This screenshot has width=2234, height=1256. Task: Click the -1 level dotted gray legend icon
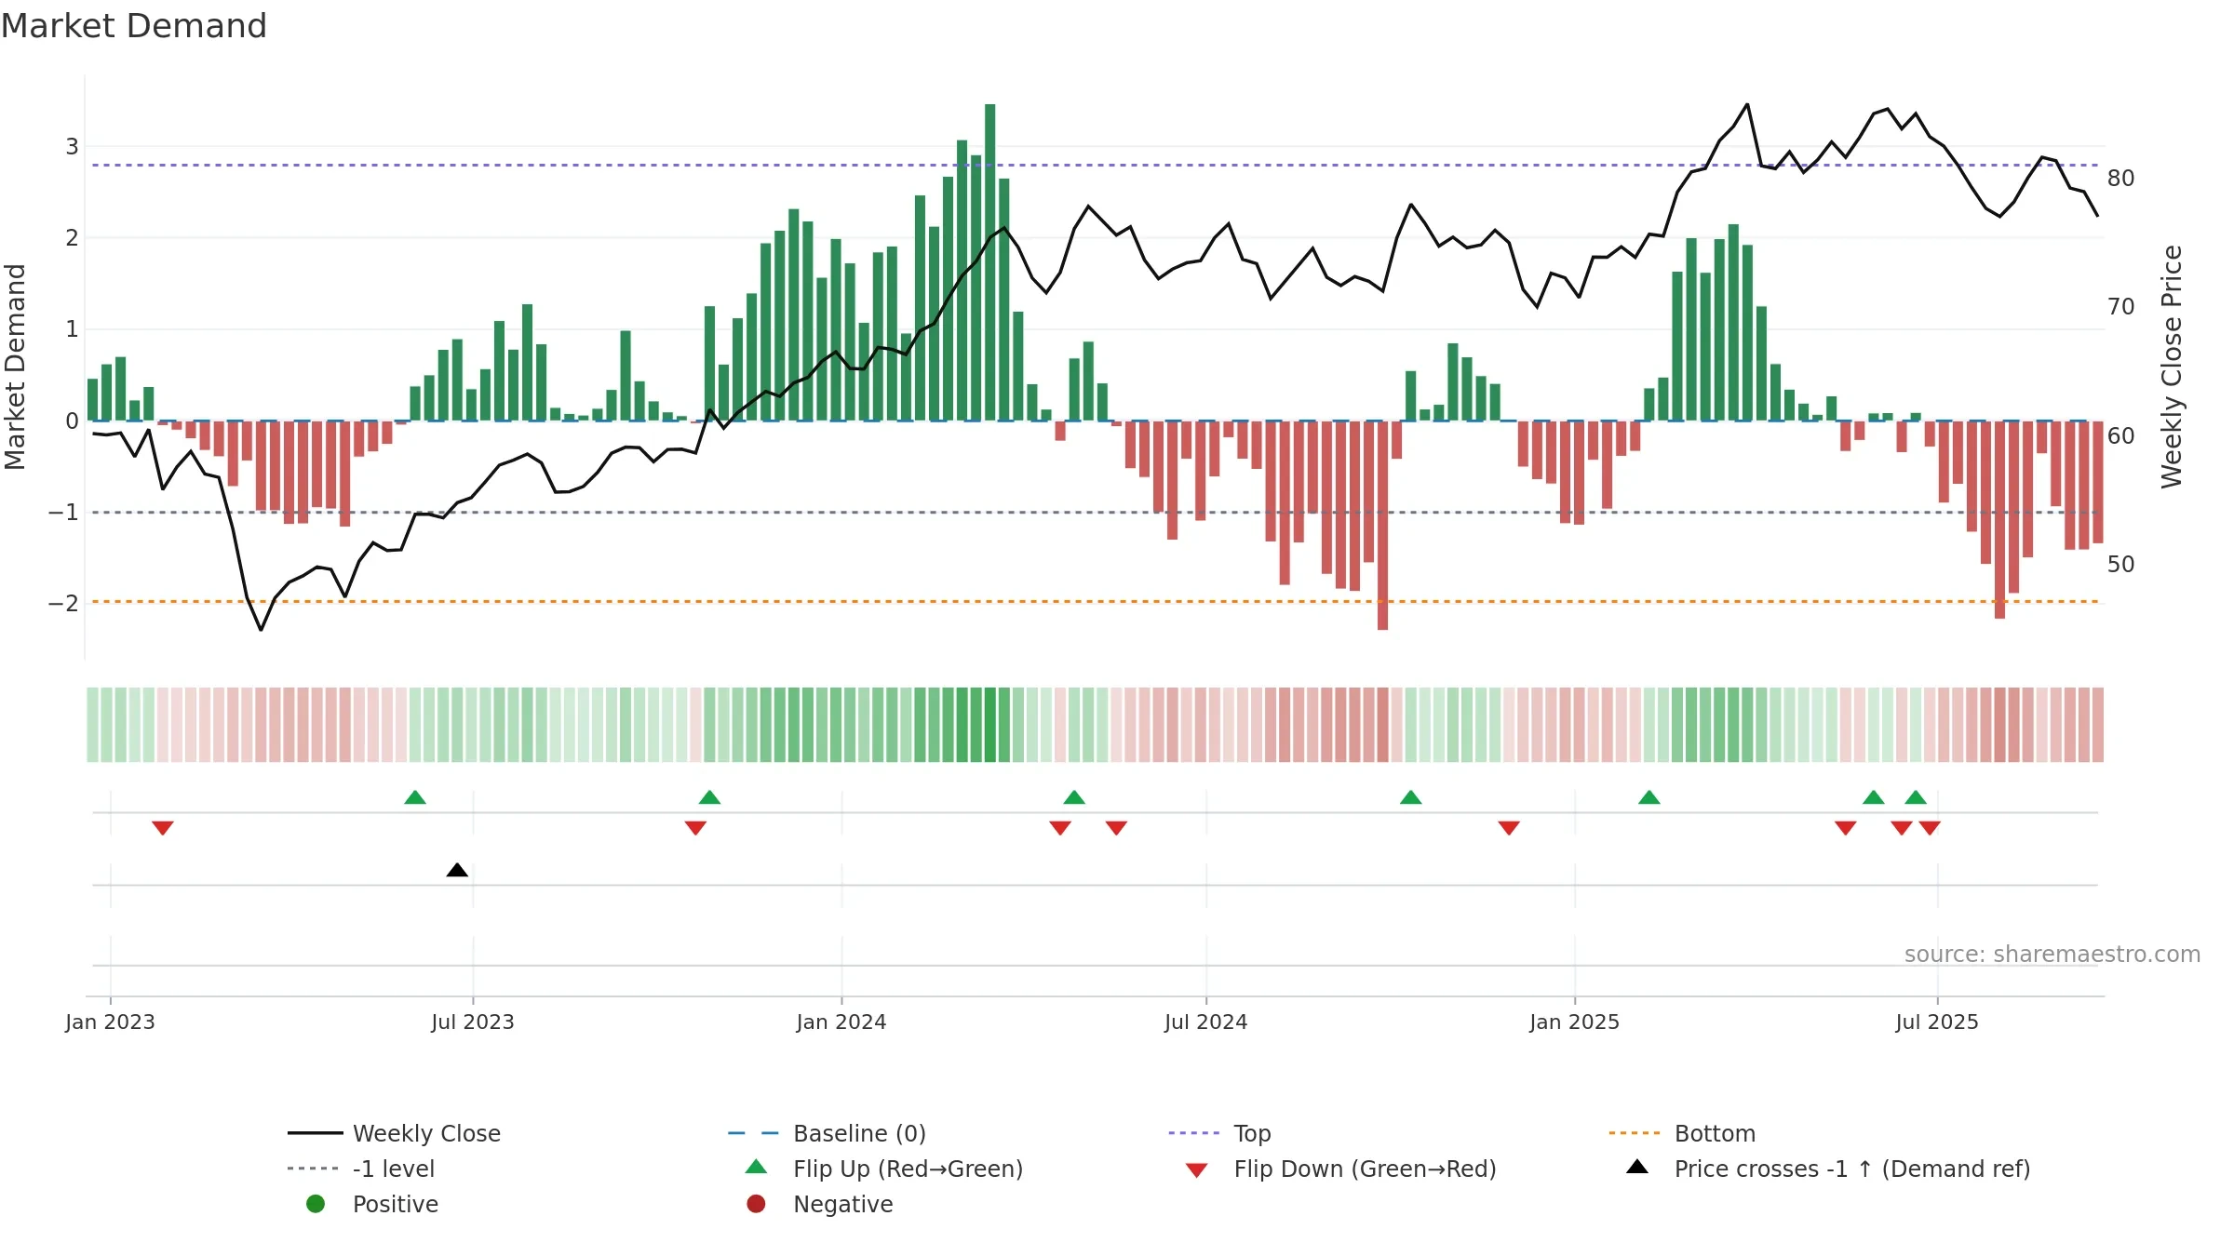pos(314,1169)
